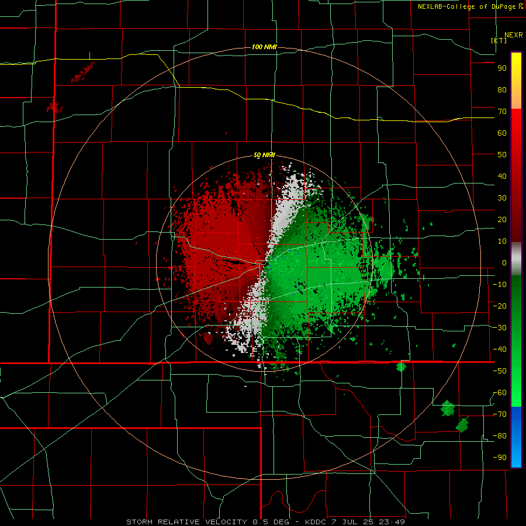
Task: Click the 80 value on the velocity scale
Action: click(502, 89)
